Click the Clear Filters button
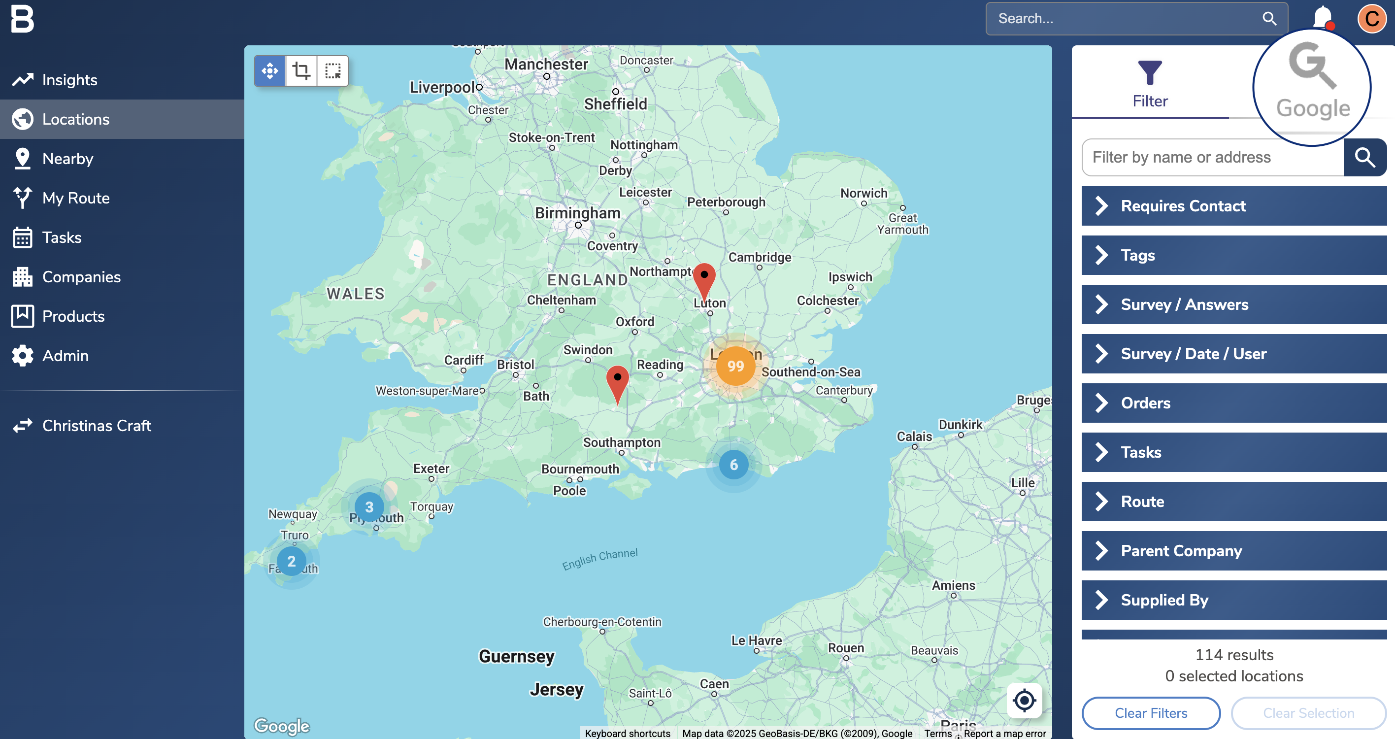The height and width of the screenshot is (739, 1395). coord(1151,713)
